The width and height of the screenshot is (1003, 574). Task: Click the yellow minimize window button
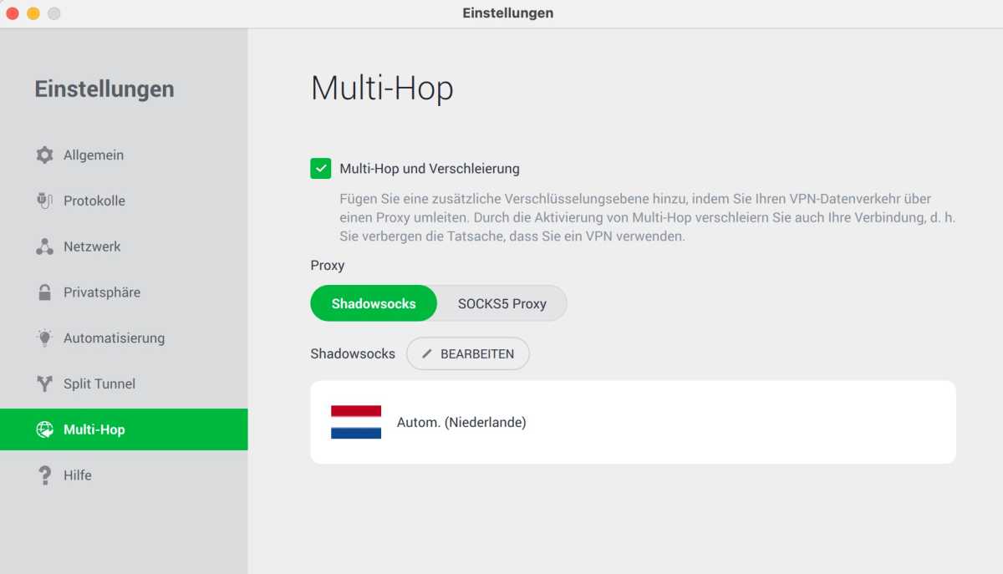[x=33, y=13]
